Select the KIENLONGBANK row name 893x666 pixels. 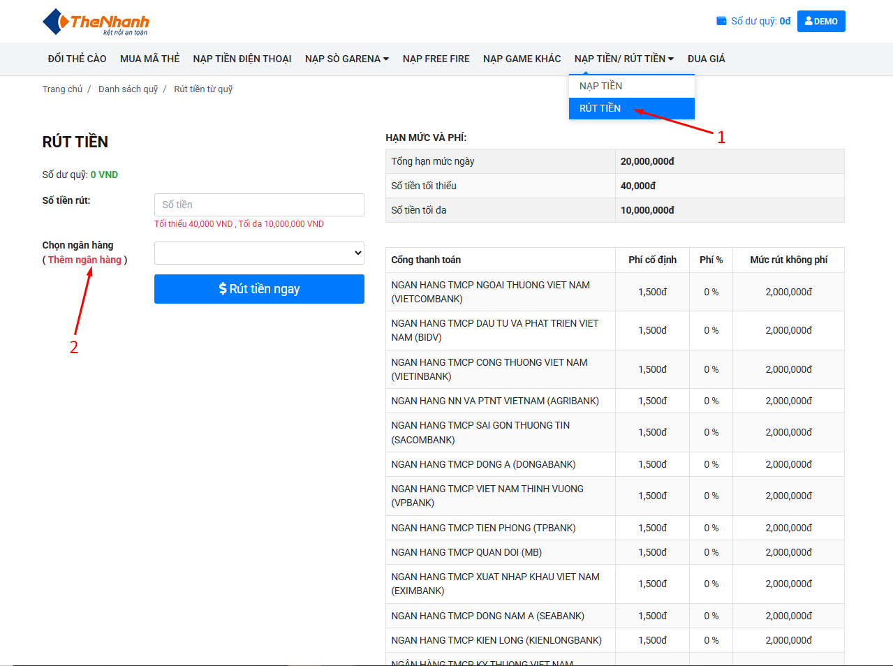click(x=496, y=640)
